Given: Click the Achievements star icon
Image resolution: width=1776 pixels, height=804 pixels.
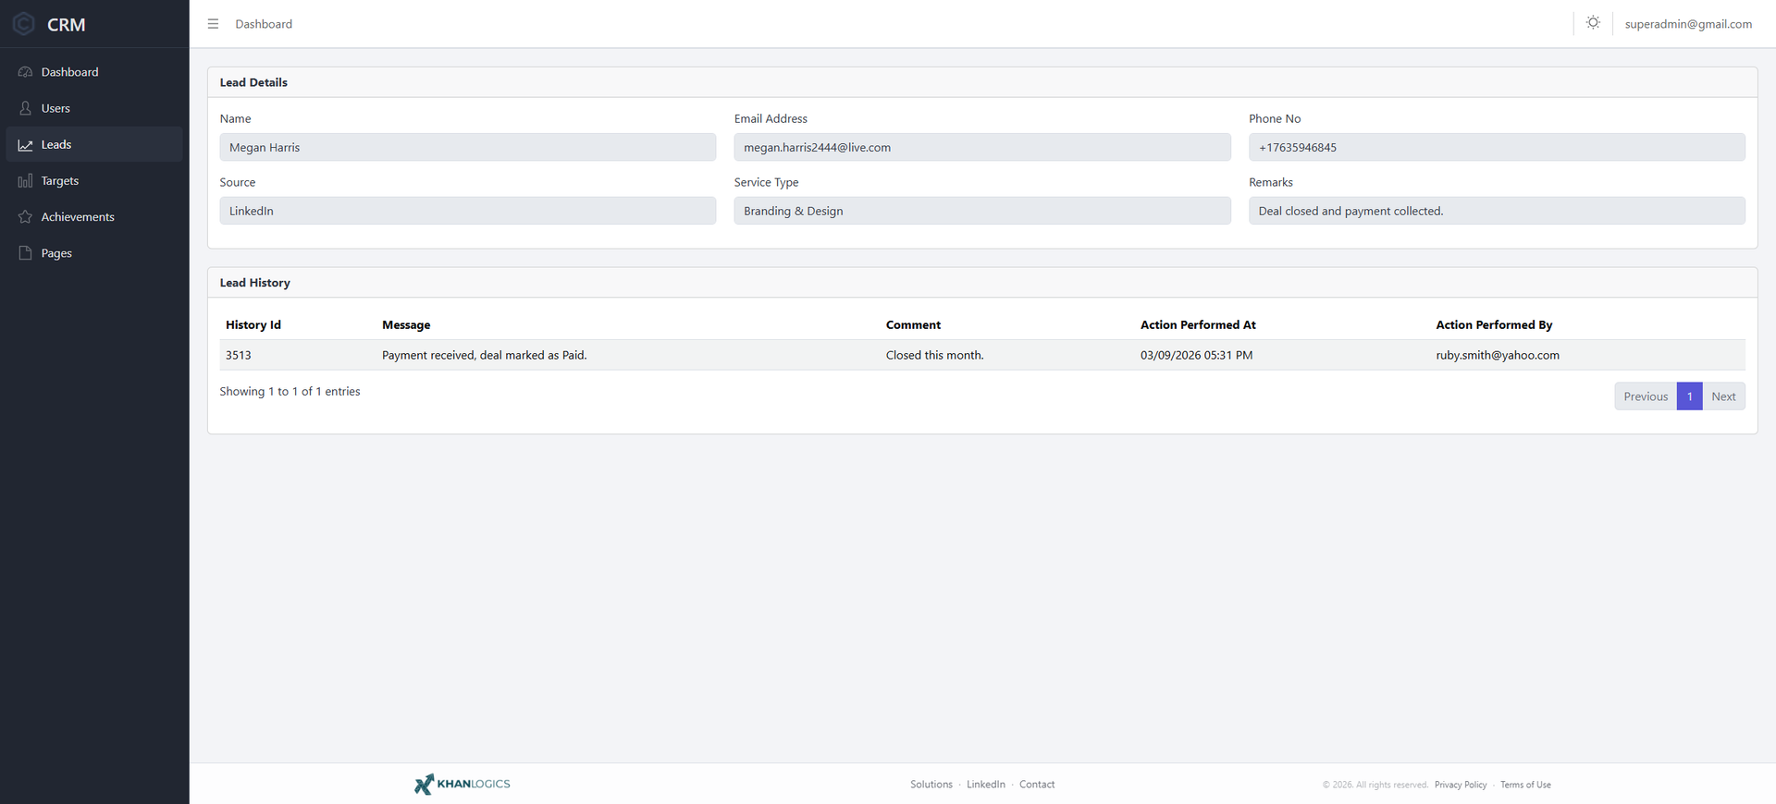Looking at the screenshot, I should point(25,216).
